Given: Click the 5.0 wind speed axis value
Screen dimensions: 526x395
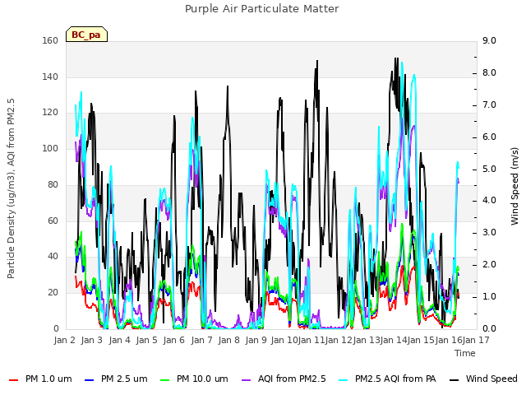Looking at the screenshot, I should click(x=489, y=169).
